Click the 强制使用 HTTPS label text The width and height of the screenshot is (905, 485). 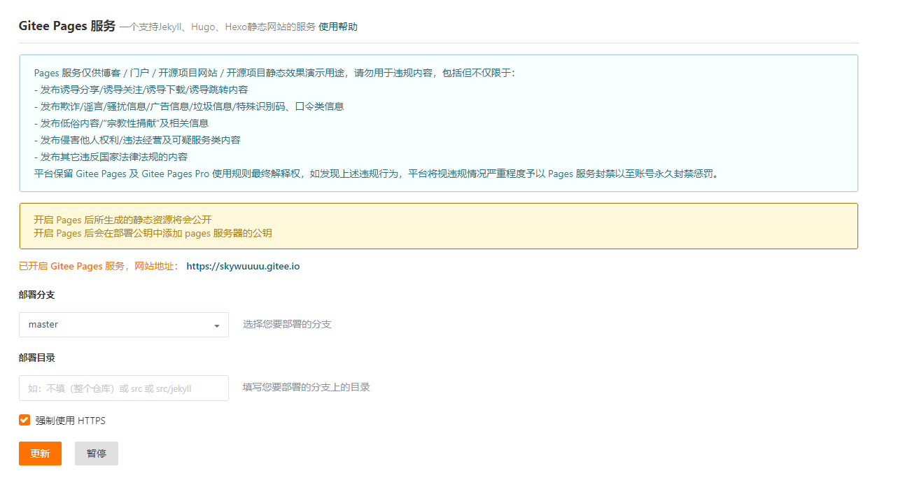click(71, 421)
